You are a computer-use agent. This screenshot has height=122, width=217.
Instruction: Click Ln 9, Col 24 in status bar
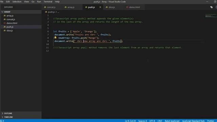pyautogui.click(x=130, y=121)
